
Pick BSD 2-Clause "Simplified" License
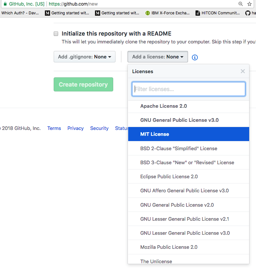(x=189, y=148)
